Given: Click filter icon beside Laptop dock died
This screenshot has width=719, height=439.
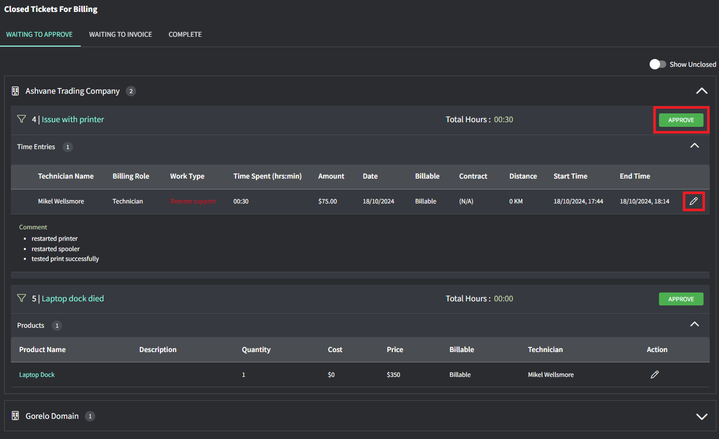Looking at the screenshot, I should tap(21, 298).
